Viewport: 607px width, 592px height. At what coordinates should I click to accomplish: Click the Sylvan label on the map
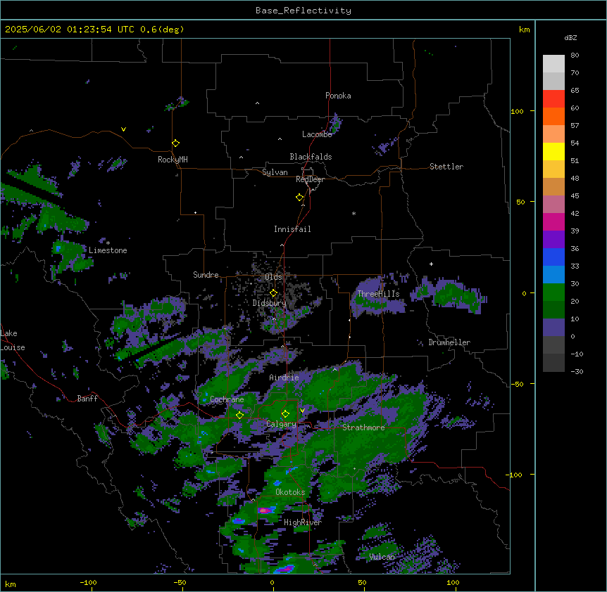[x=275, y=172]
